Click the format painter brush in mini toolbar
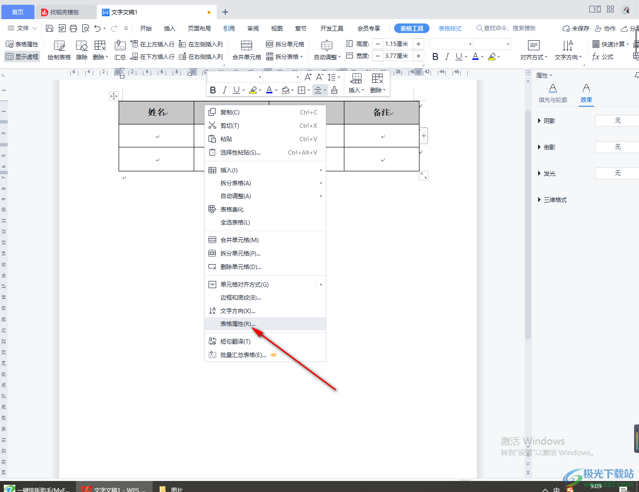The image size is (639, 492). [334, 90]
